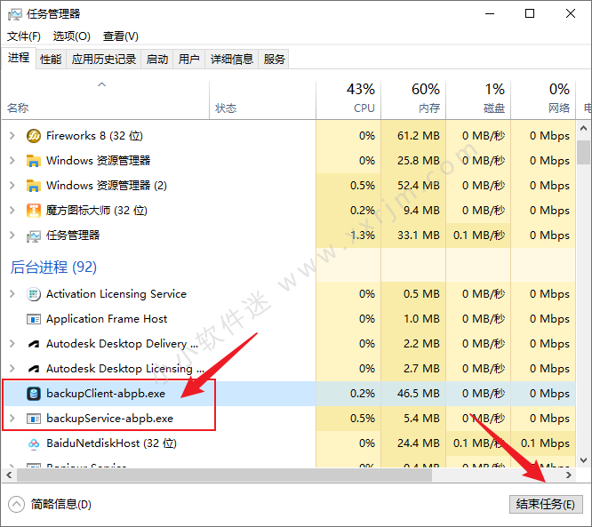Click the horizontal scrollbar thumb
The height and width of the screenshot is (527, 592).
pos(224,475)
